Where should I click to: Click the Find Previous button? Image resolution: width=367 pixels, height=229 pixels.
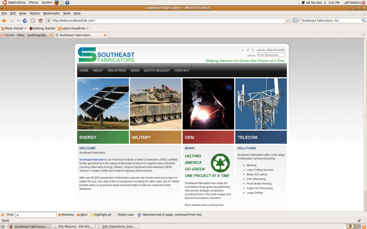[x=66, y=215]
